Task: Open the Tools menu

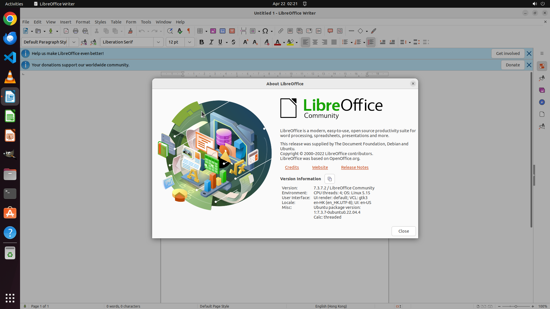Action: [x=146, y=22]
